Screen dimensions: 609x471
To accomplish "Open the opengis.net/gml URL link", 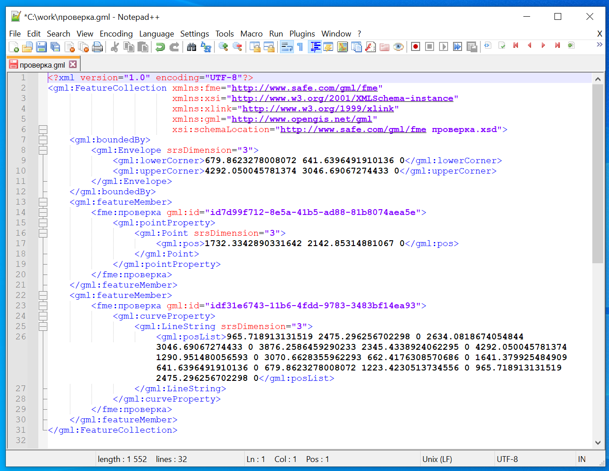I will [x=302, y=119].
